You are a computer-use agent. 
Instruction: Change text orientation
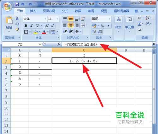(77, 31)
